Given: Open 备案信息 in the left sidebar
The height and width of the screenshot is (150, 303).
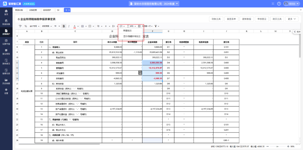Looking at the screenshot, I should [6, 71].
